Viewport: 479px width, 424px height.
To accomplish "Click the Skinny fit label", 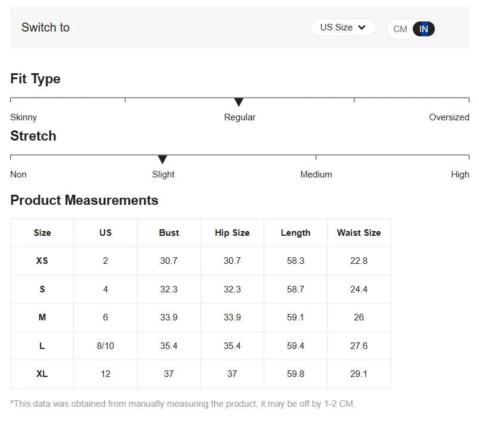I will [23, 117].
